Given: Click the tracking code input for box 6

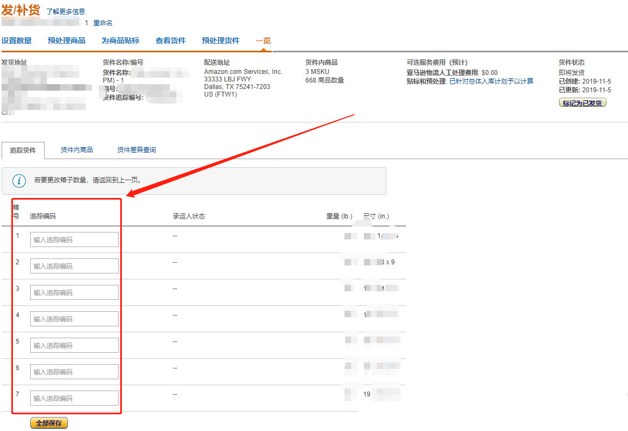Looking at the screenshot, I should (74, 371).
